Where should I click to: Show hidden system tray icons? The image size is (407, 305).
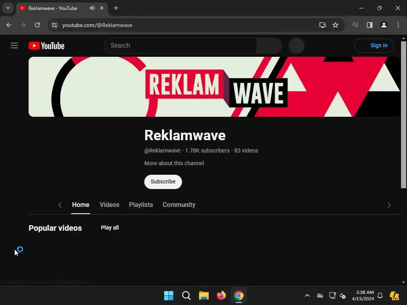(x=307, y=295)
